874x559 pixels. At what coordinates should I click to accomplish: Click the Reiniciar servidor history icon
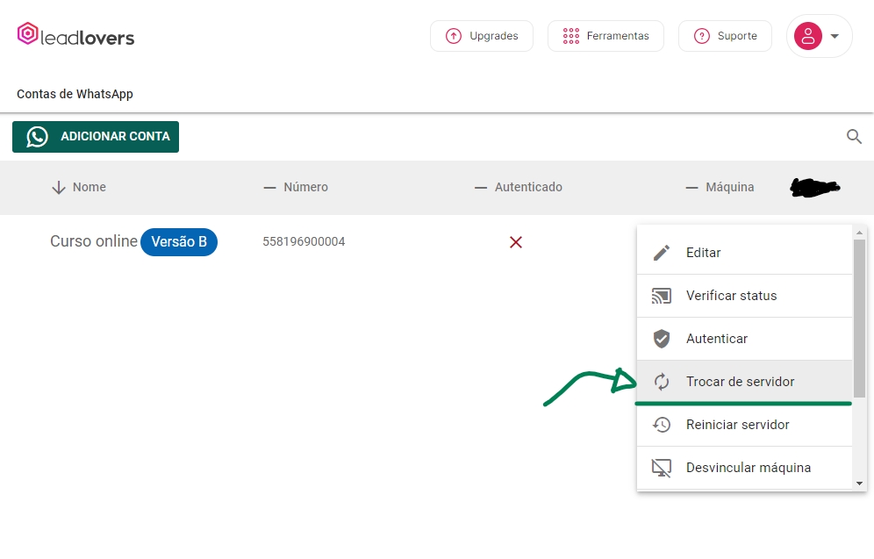[662, 425]
